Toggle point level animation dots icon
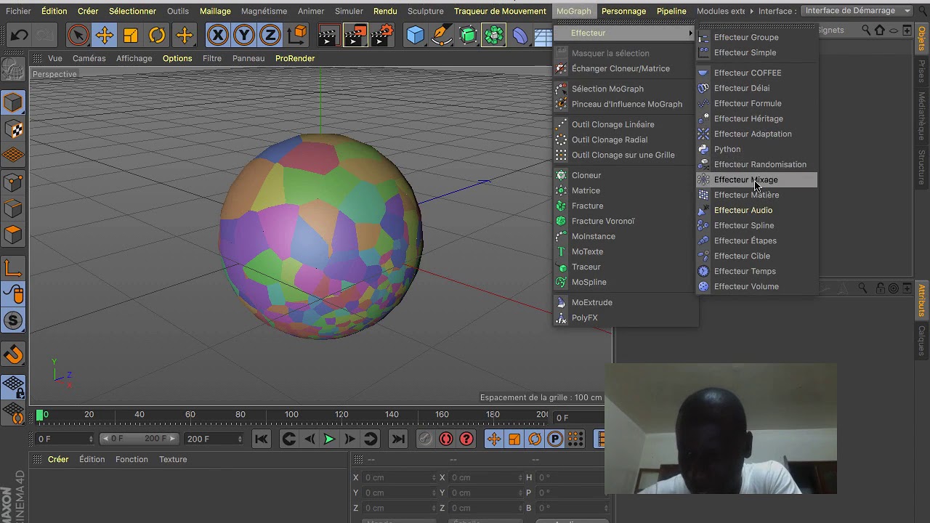This screenshot has height=523, width=930. coord(575,439)
